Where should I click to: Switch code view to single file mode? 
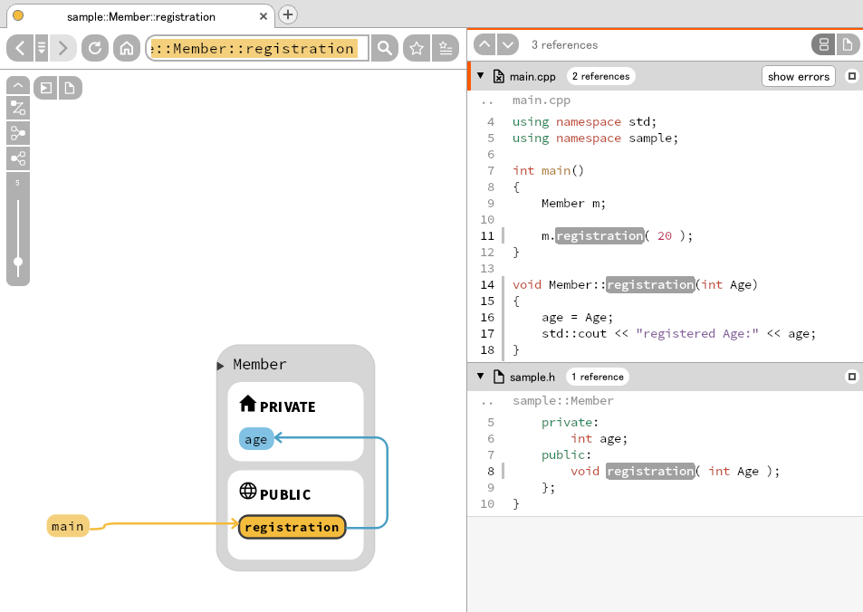click(x=848, y=43)
